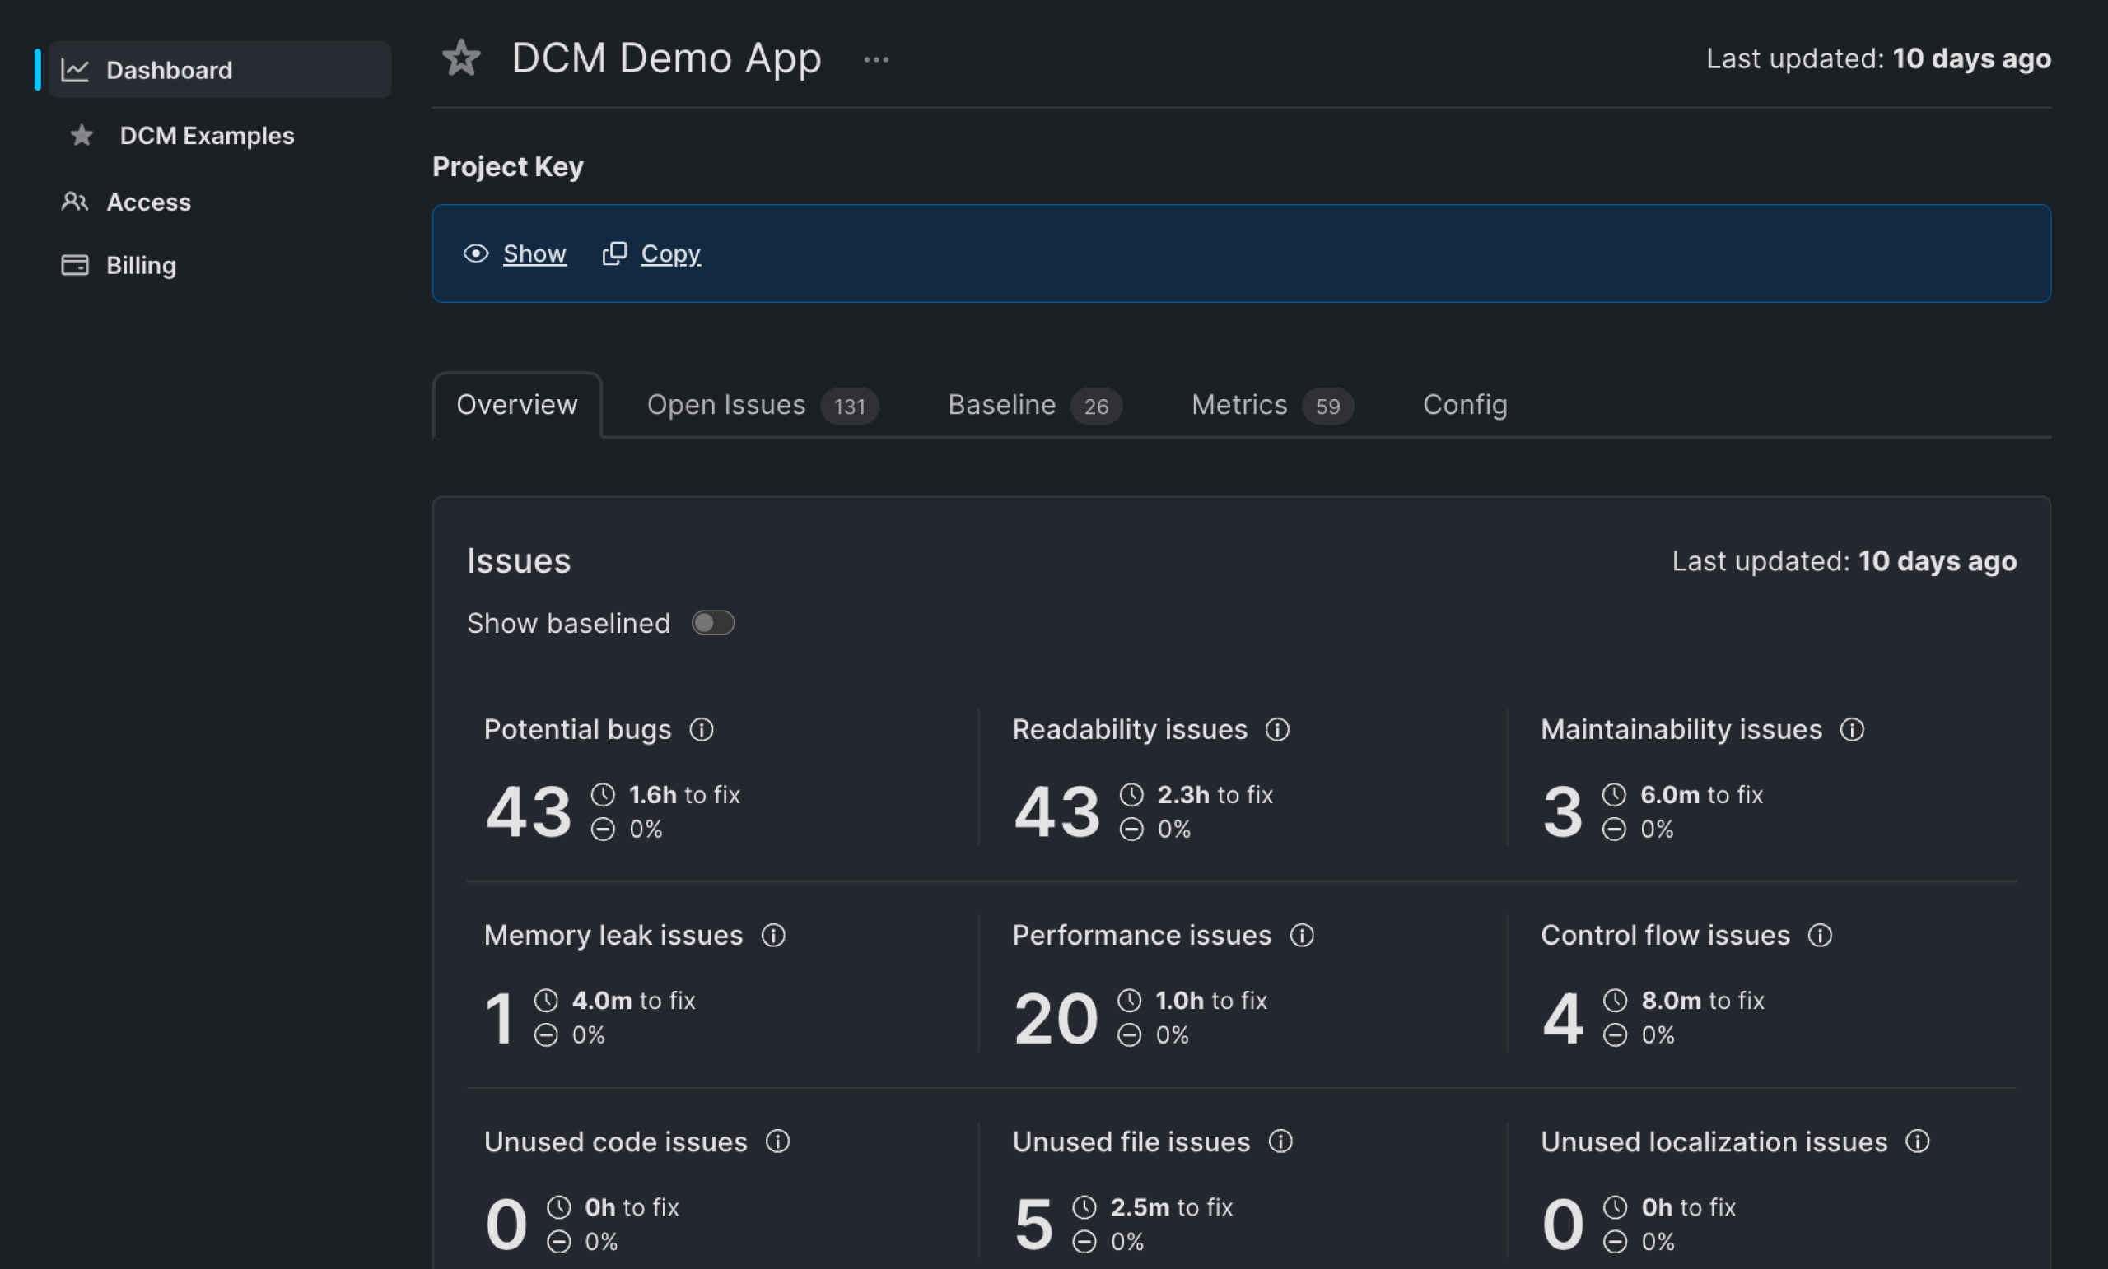The height and width of the screenshot is (1269, 2108).
Task: Click the Memory leak issues count 1
Action: coord(500,1019)
